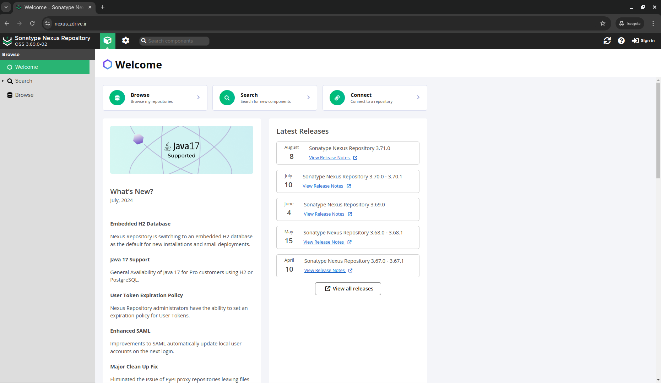
Task: Click the browser back arrow
Action: (7, 23)
